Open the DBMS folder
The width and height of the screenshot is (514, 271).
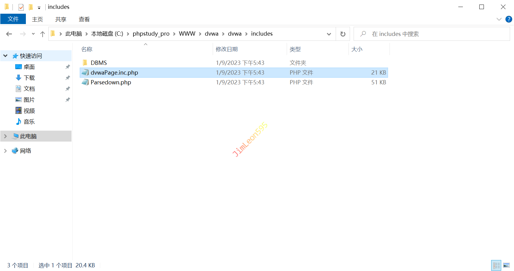click(x=99, y=63)
